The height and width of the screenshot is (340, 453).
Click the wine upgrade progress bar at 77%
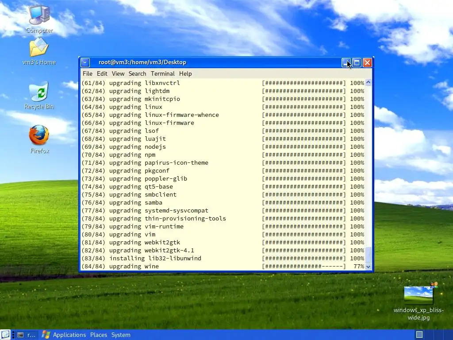coord(304,266)
